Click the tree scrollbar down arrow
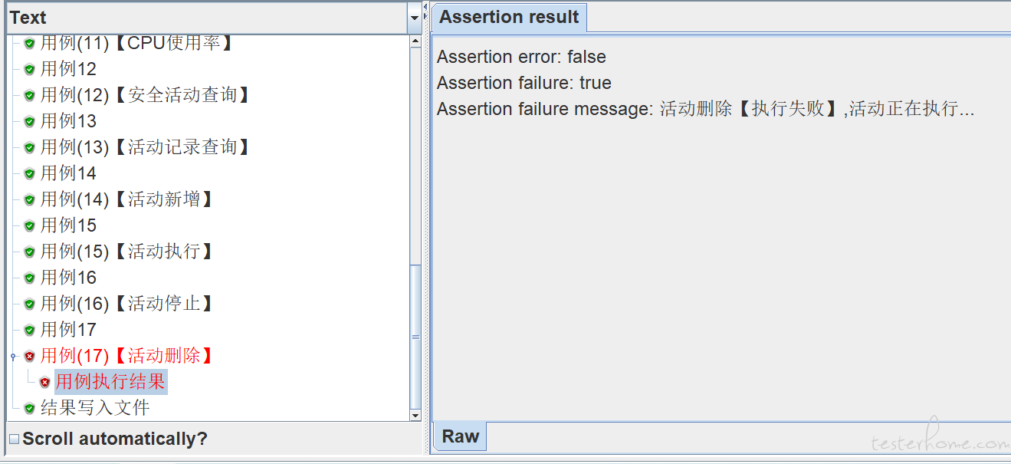 tap(415, 415)
